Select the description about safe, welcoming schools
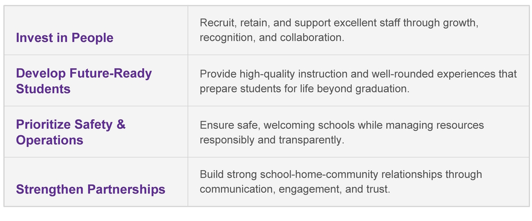532x221 pixels. tap(342, 132)
